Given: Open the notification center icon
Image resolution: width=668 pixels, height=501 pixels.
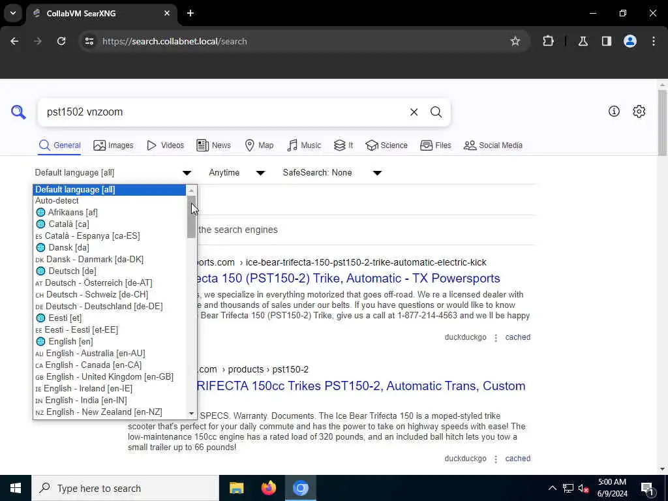Looking at the screenshot, I should (x=647, y=489).
